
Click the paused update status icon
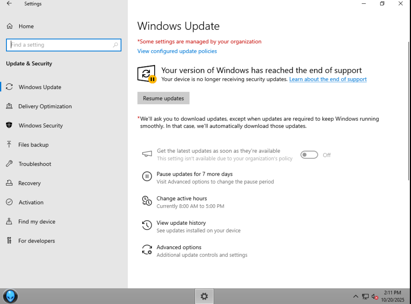147,74
